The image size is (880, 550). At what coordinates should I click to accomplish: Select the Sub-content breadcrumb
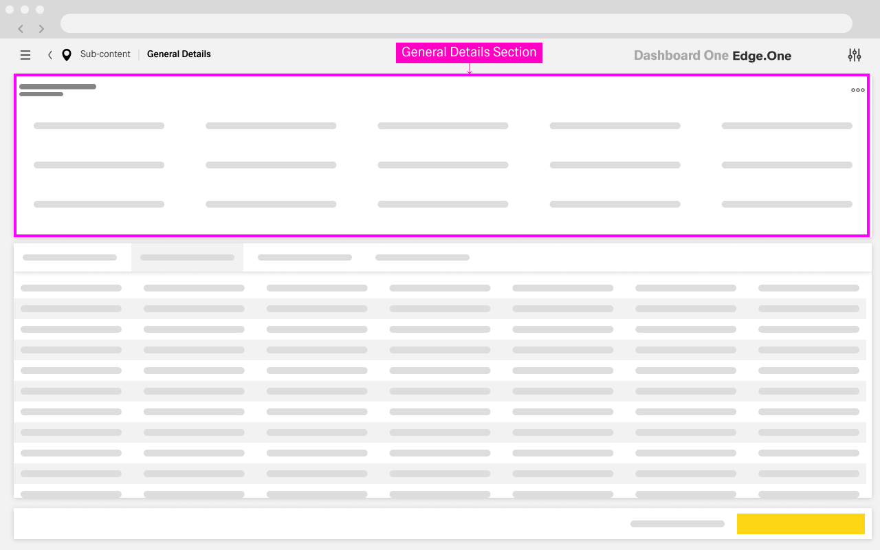105,54
